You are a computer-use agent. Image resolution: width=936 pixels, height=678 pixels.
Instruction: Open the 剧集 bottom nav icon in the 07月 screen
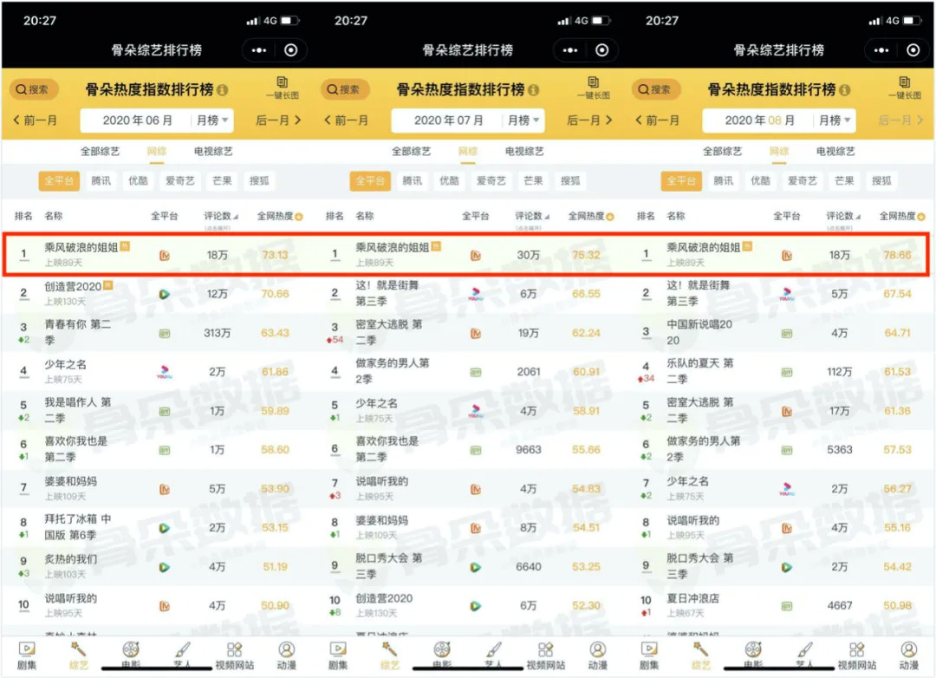338,655
